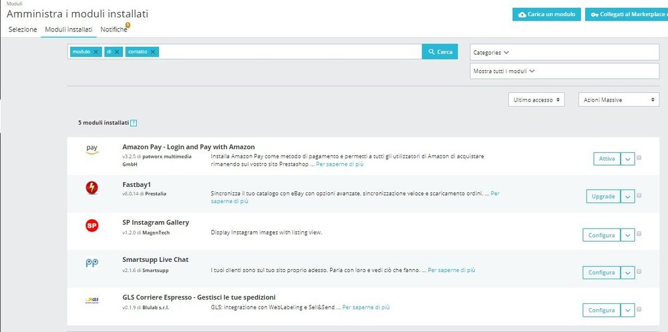Open the Notifiche tab
Image resolution: width=668 pixels, height=332 pixels.
(114, 29)
